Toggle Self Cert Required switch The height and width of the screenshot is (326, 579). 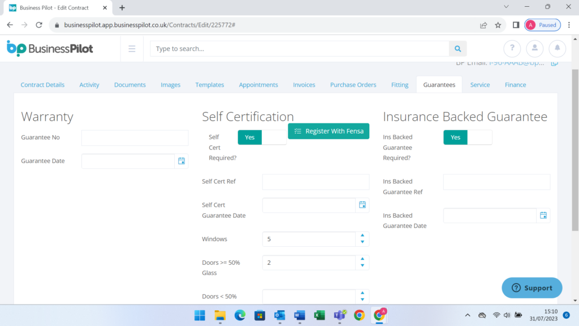pos(262,138)
